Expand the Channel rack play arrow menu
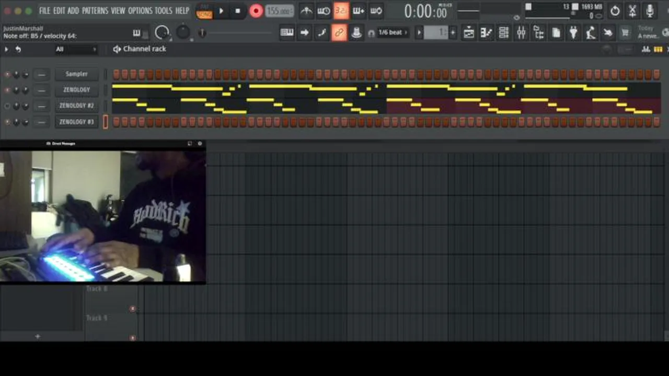 tap(7, 49)
